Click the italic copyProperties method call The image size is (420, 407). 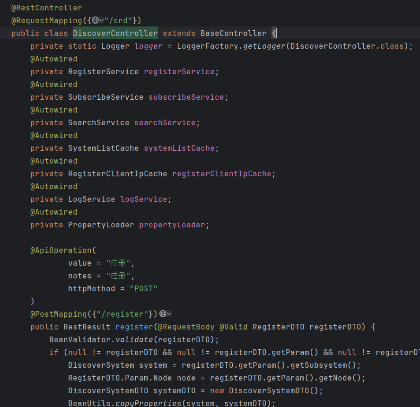pyautogui.click(x=149, y=403)
